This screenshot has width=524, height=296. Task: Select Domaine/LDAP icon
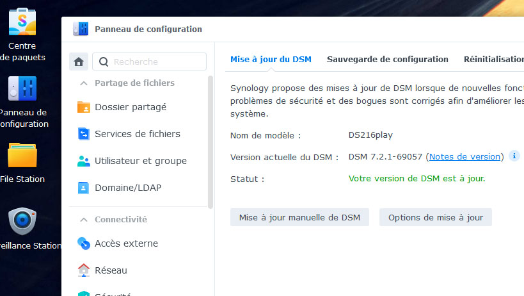pyautogui.click(x=84, y=188)
